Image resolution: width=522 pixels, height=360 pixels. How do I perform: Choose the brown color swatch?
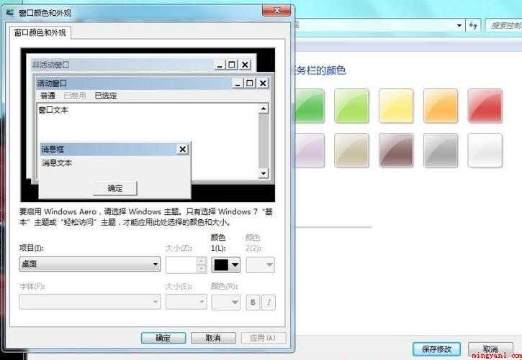[396, 150]
